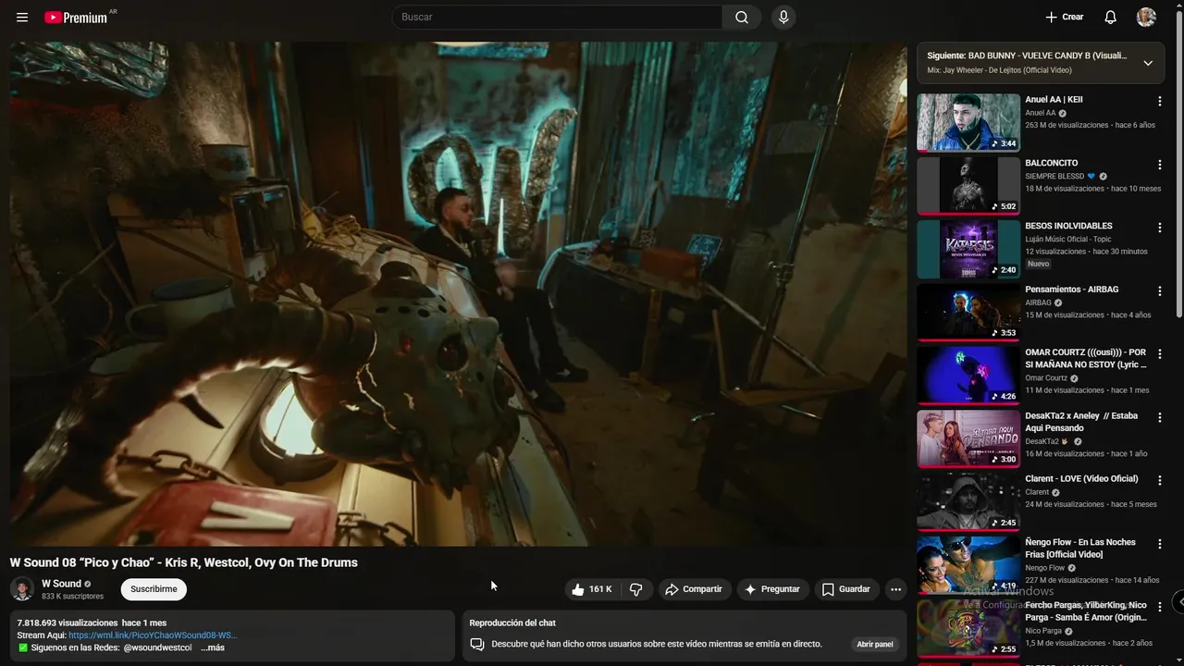Open options for DesaKTa2 x Aneley video
This screenshot has height=666, width=1184.
click(1160, 417)
